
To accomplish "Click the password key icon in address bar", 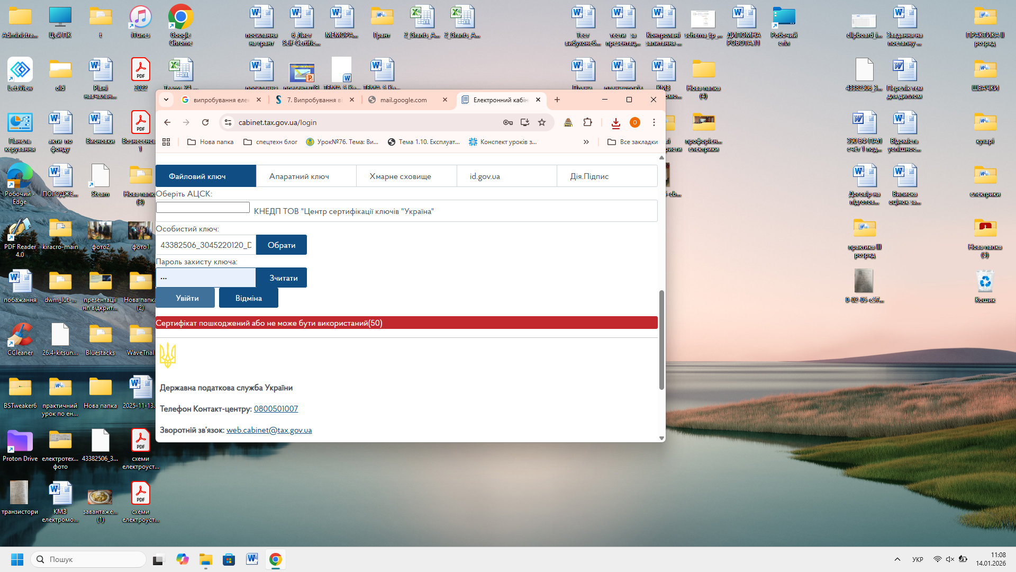I will [507, 122].
